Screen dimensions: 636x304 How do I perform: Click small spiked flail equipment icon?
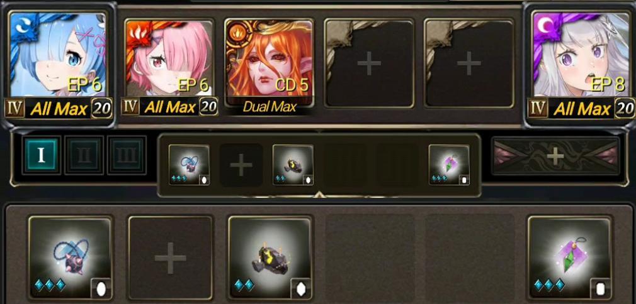189,165
